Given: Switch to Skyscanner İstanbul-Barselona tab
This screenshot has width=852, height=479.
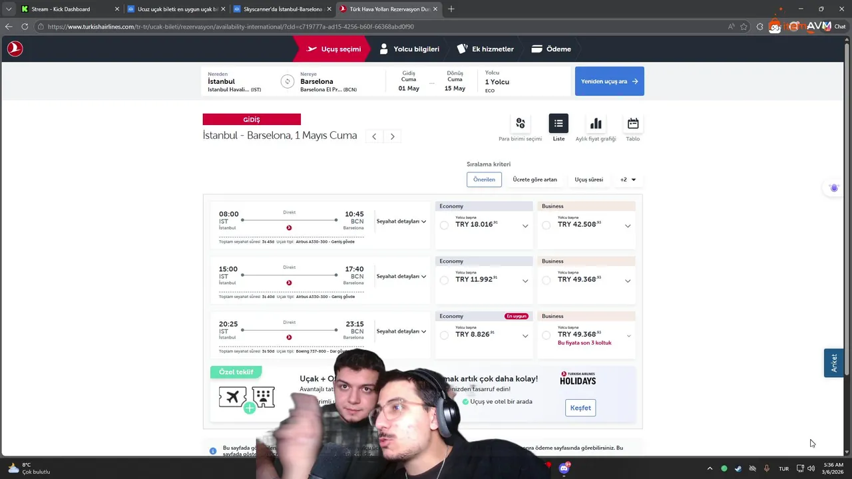Looking at the screenshot, I should pyautogui.click(x=283, y=9).
